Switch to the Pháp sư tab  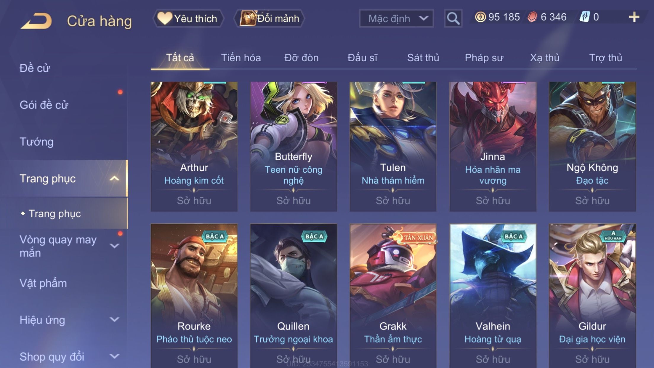(484, 58)
